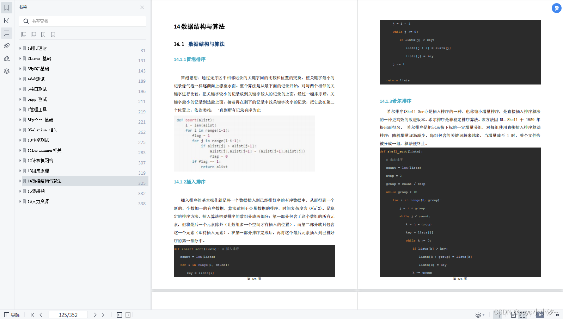
Task: Expand the 1测试理论 bookmark
Action: tap(20, 48)
